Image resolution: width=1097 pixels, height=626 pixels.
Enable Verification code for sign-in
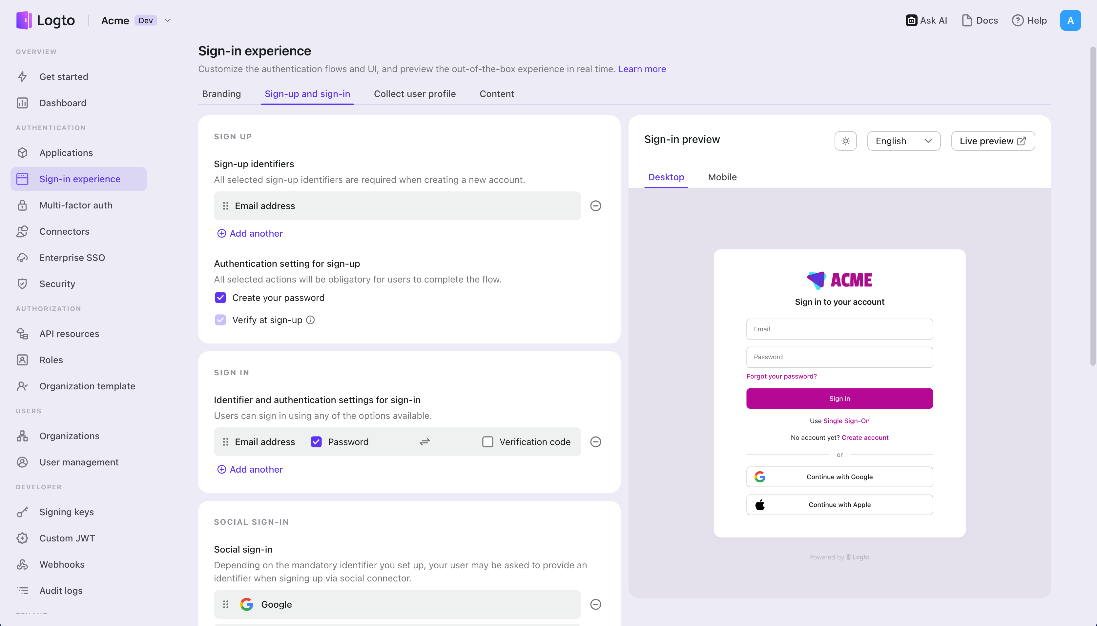(487, 442)
